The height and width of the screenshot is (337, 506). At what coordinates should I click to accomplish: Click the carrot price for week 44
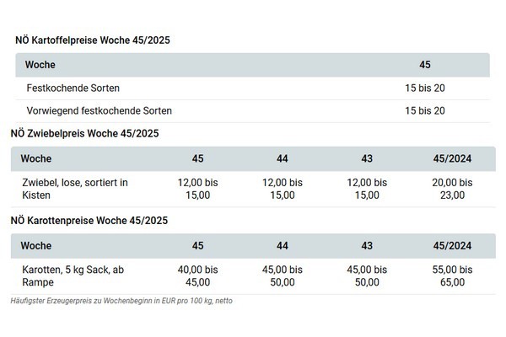pyautogui.click(x=283, y=275)
